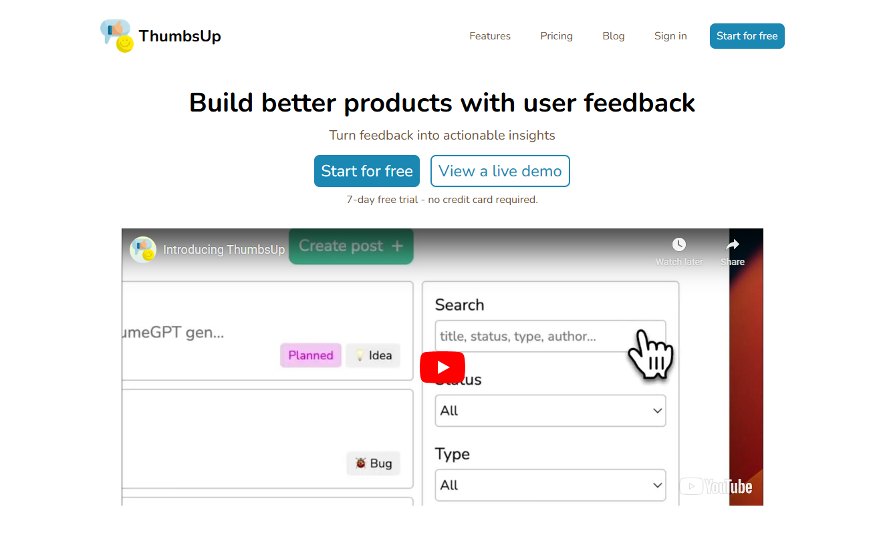The height and width of the screenshot is (539, 879).
Task: Click the ThumbsUp brand name text
Action: pyautogui.click(x=180, y=36)
